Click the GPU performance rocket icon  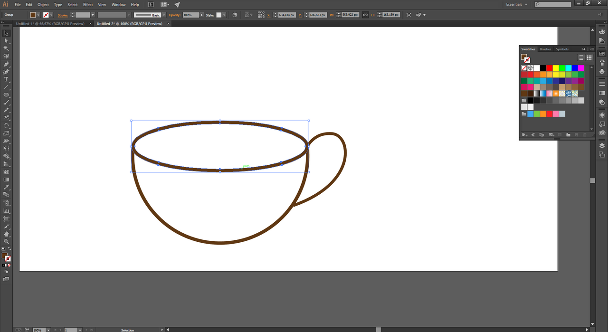point(177,4)
